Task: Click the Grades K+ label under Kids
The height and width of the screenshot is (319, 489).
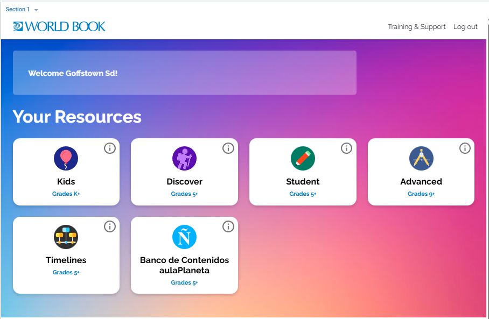Action: 66,194
